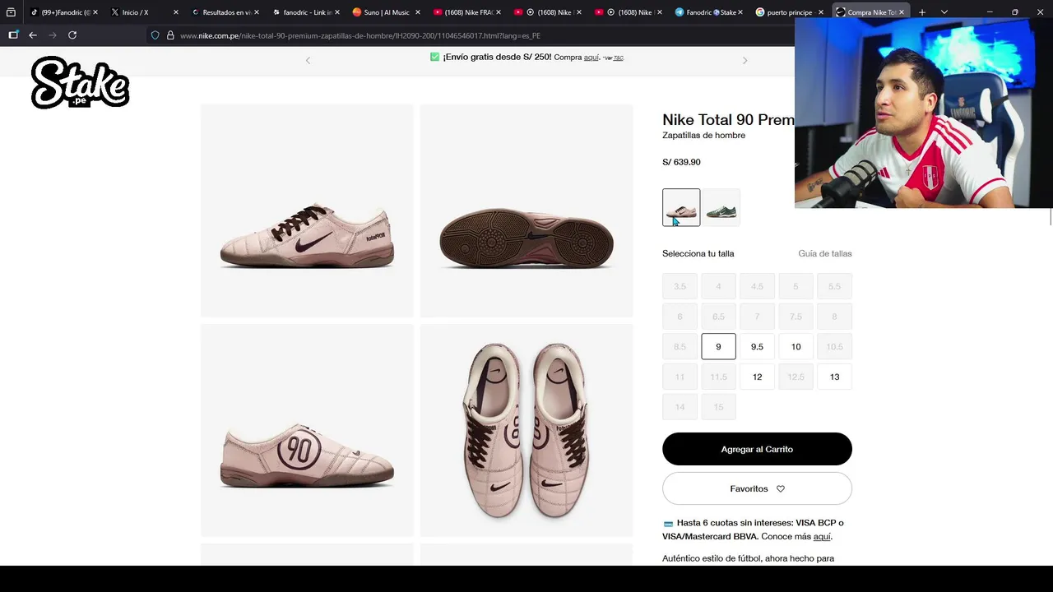Open the browser sidebar panel icon
1053x592 pixels.
[x=13, y=35]
